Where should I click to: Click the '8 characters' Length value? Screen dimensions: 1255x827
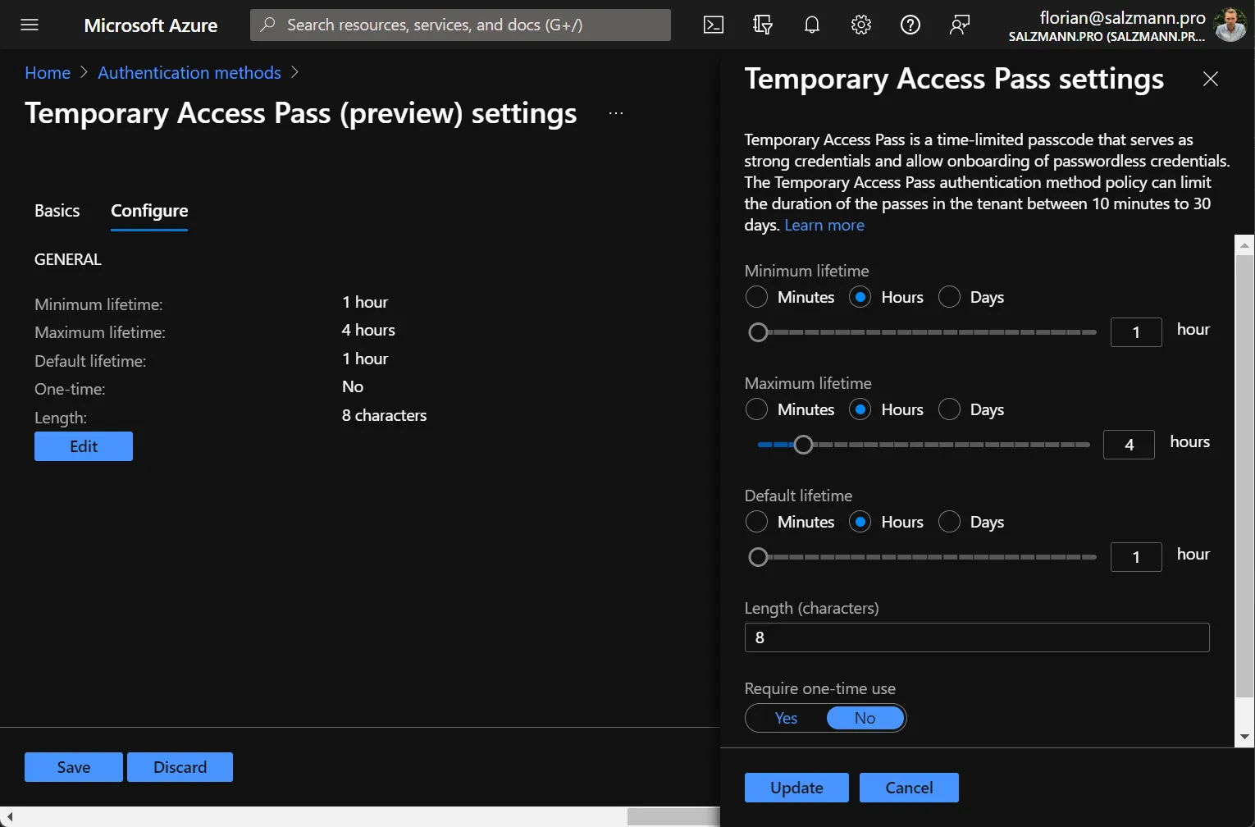(384, 415)
